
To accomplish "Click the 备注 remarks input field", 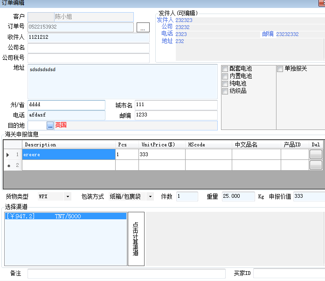I will pyautogui.click(x=127, y=273).
